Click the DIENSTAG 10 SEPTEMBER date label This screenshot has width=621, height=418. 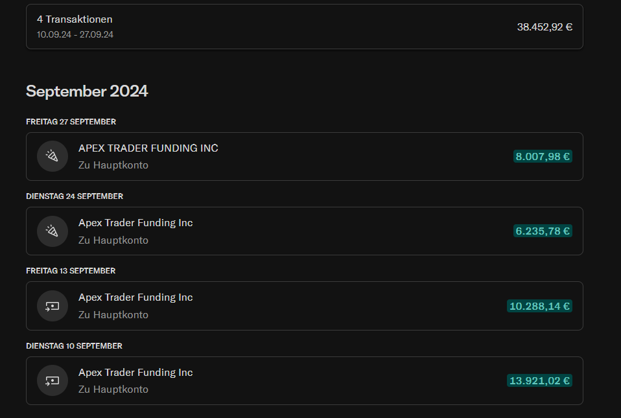click(74, 346)
